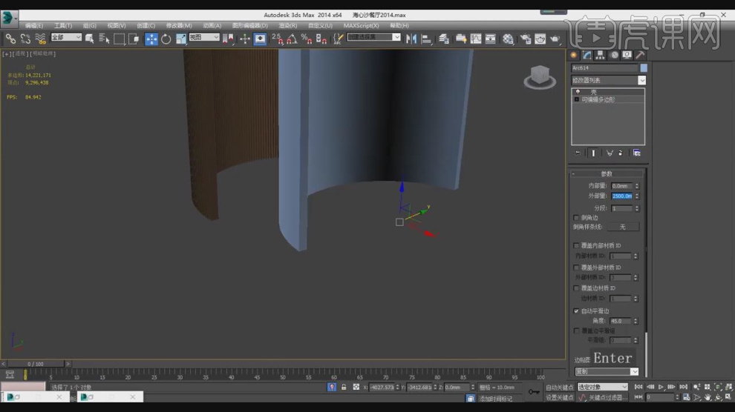Open the selection filter 全部 dropdown
This screenshot has height=412, width=735.
click(67, 37)
